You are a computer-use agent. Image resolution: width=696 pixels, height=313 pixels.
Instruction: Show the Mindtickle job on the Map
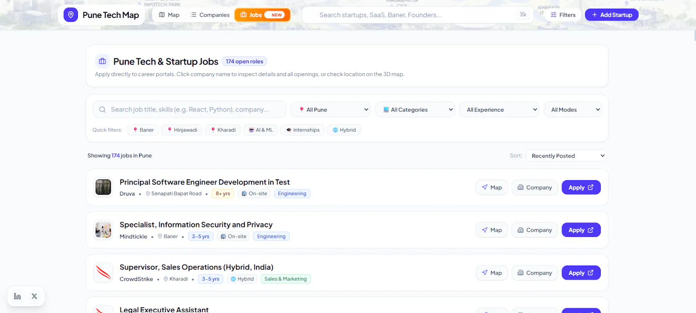[x=492, y=230]
